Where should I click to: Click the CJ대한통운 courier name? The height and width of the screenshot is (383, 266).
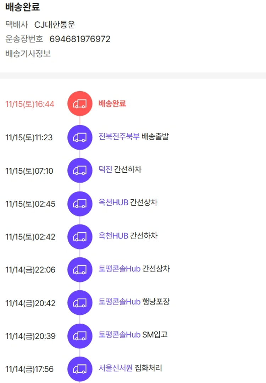(55, 25)
